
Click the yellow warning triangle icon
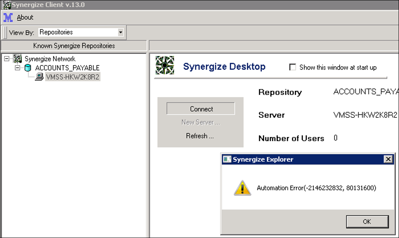tap(242, 188)
